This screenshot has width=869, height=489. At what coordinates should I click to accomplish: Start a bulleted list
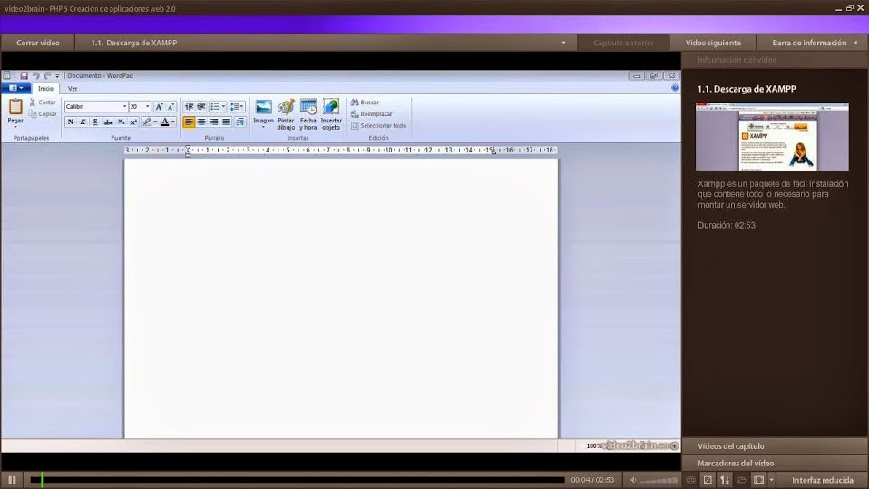[214, 106]
